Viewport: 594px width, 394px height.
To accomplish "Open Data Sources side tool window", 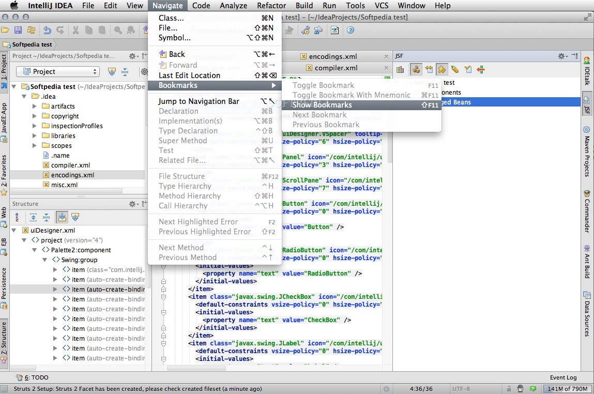I will click(587, 314).
